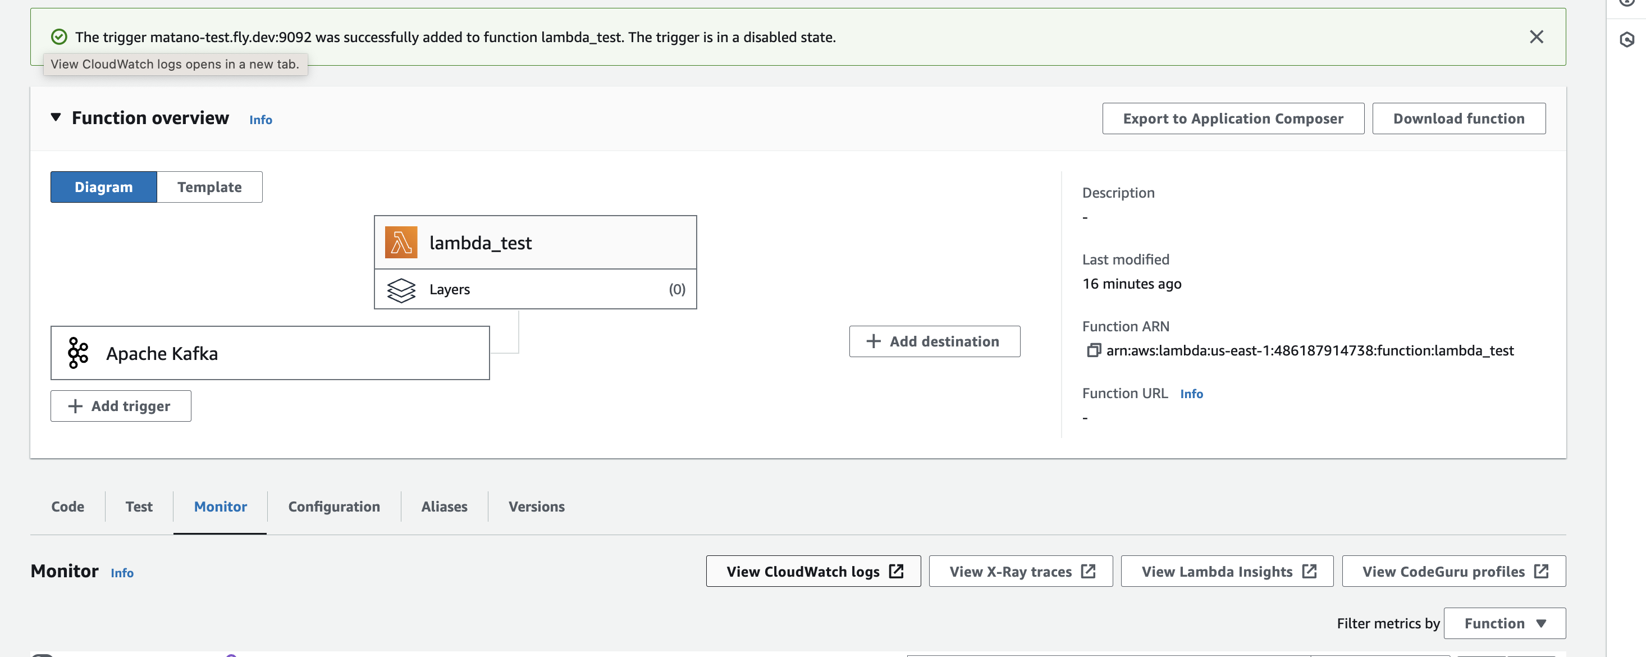Click Add destination button

[934, 341]
